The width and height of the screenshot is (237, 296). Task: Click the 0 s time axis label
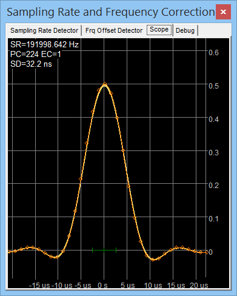(102, 285)
